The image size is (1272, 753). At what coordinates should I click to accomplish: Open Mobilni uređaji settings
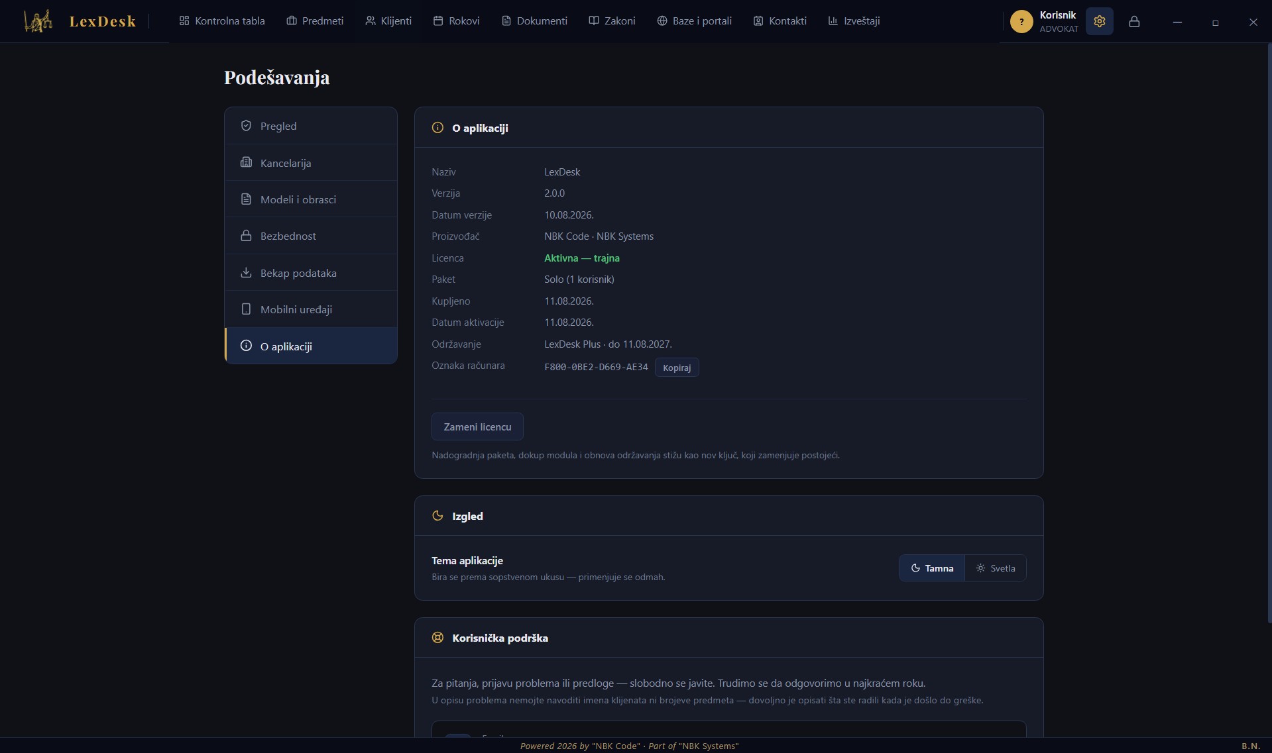[311, 309]
